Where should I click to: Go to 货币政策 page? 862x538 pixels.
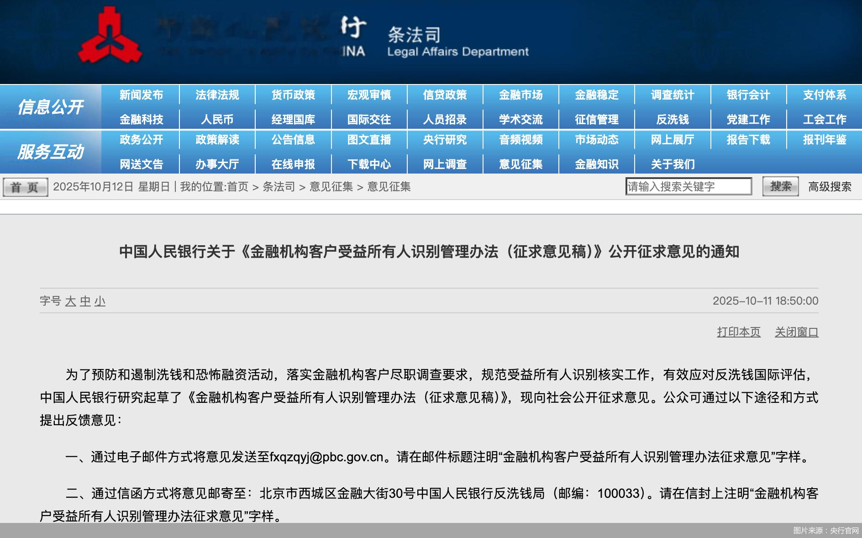click(x=293, y=95)
